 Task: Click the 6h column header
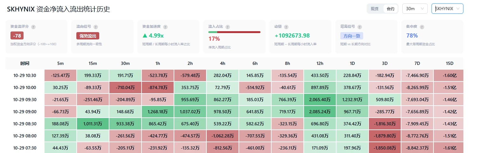255,63
